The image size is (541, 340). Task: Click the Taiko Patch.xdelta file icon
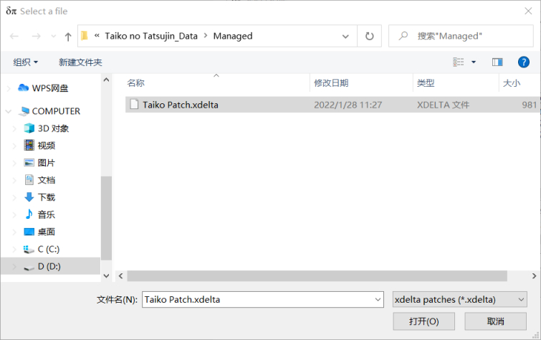(134, 104)
